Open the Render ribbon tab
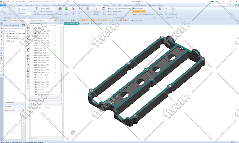 [106, 5]
